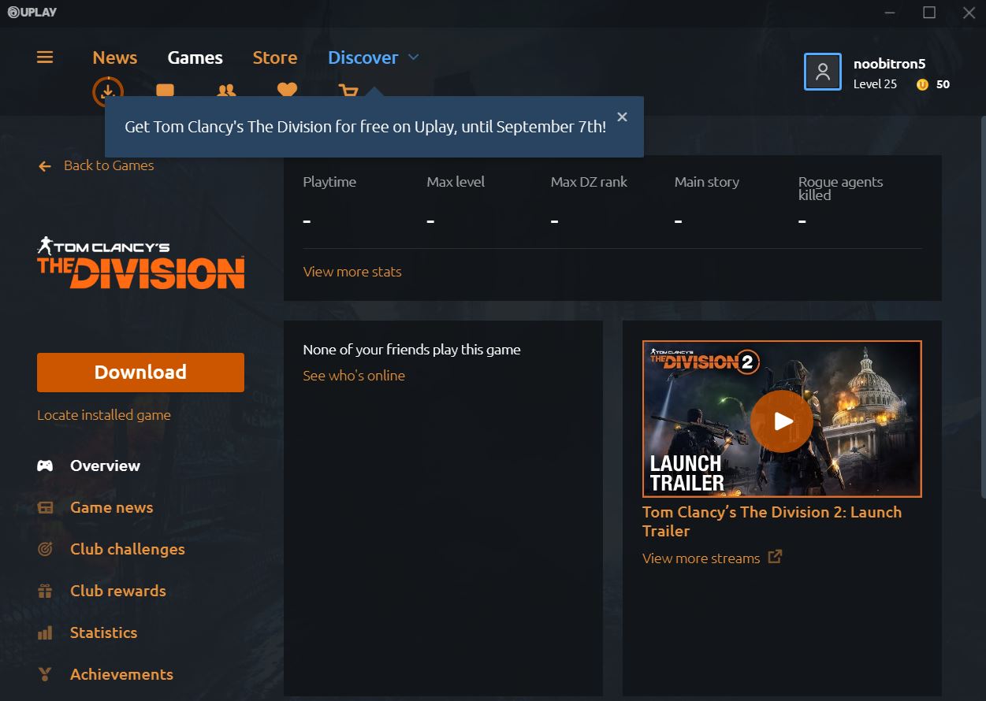986x701 pixels.
Task: Click the Statistics bar chart icon
Action: 46,632
